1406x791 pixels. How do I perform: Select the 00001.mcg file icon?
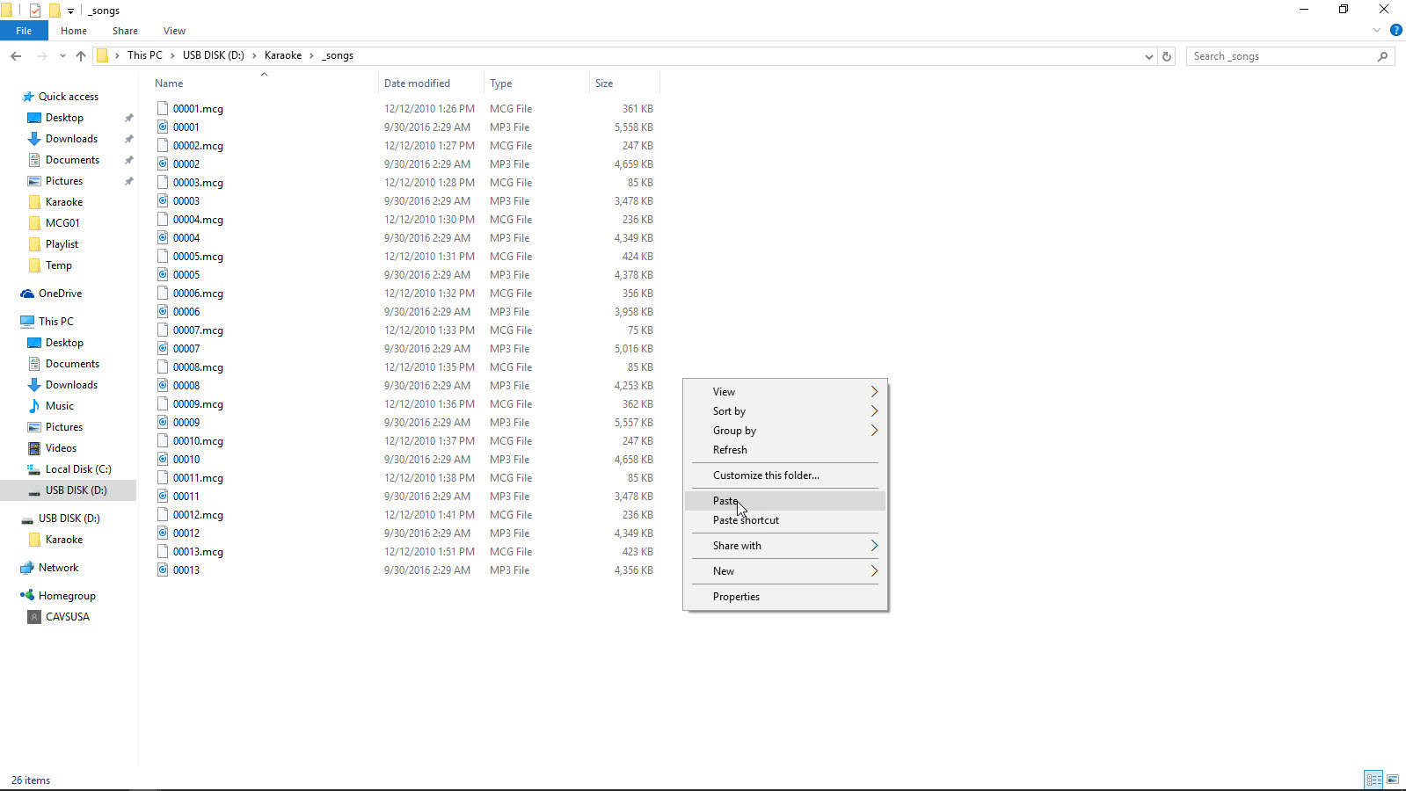tap(163, 109)
